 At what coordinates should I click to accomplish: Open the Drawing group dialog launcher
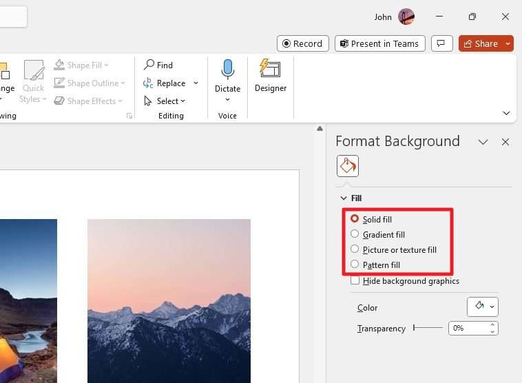(129, 116)
